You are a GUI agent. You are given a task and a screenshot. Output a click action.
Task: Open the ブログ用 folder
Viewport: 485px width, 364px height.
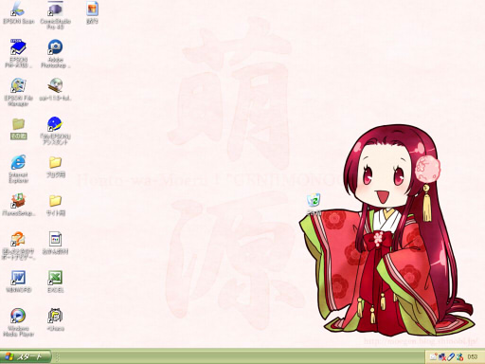[55, 167]
